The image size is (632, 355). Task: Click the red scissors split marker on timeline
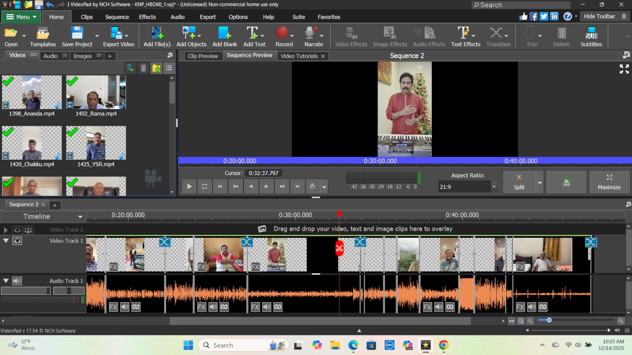pyautogui.click(x=339, y=248)
